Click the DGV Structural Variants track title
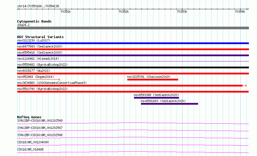The width and height of the screenshot is (257, 156). 40,37
